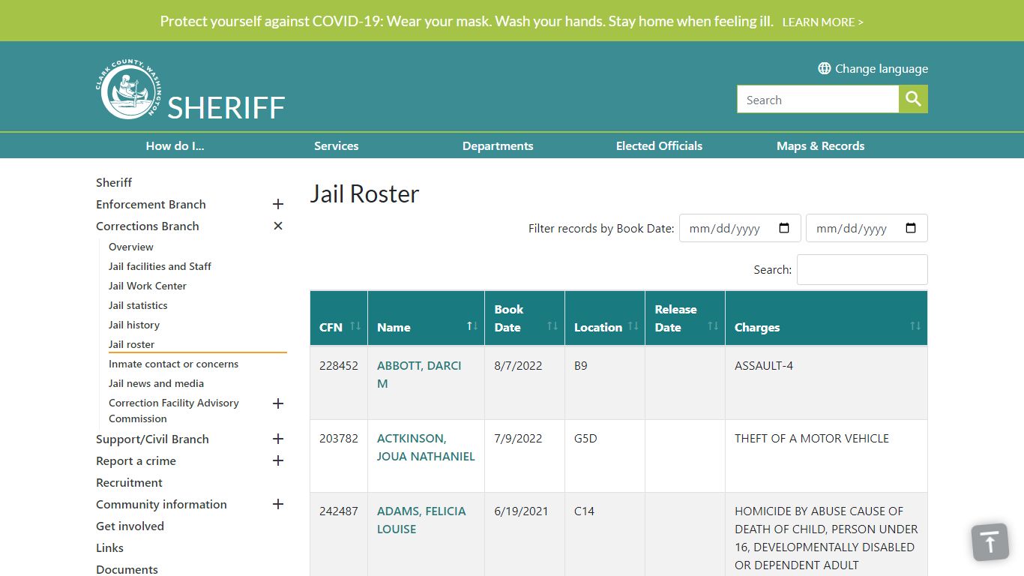Sort table by Location column arrows
The width and height of the screenshot is (1024, 576).
pyautogui.click(x=633, y=326)
